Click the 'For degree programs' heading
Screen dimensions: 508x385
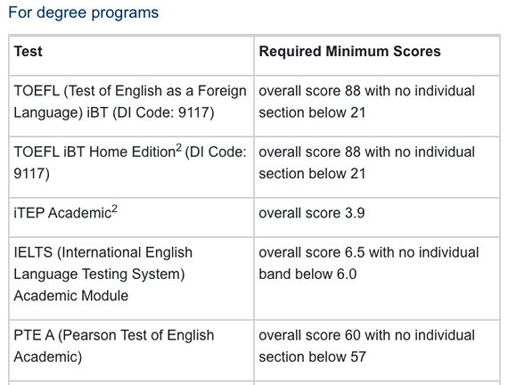click(x=83, y=13)
